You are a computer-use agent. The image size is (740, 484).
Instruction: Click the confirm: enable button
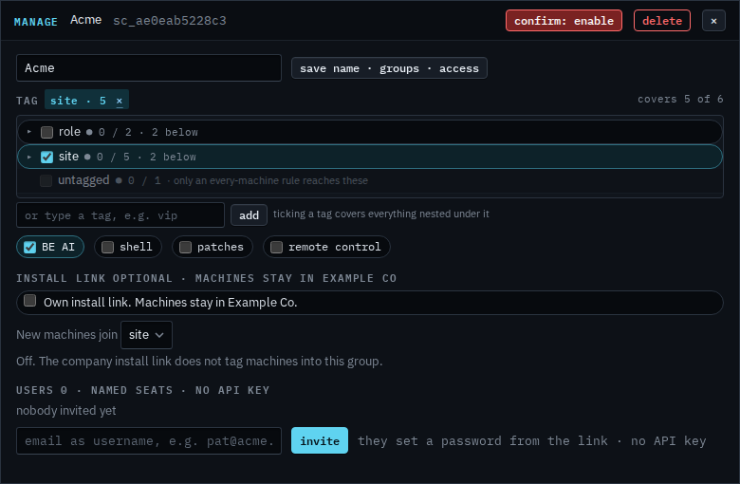click(x=564, y=21)
